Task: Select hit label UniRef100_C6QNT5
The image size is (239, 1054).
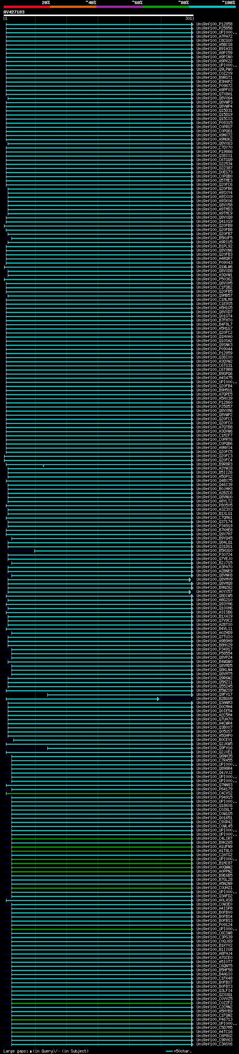Action: (214, 966)
